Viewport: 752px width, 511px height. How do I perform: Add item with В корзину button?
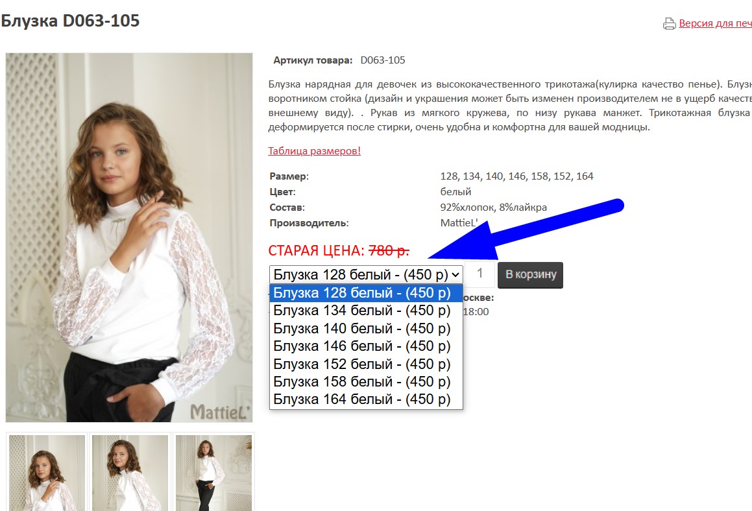(531, 275)
